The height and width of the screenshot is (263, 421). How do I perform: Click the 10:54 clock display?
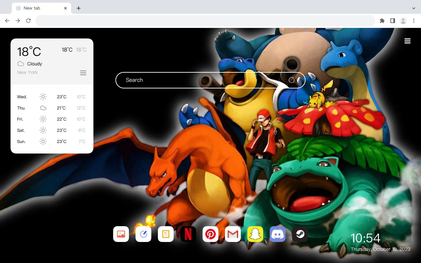tap(365, 238)
